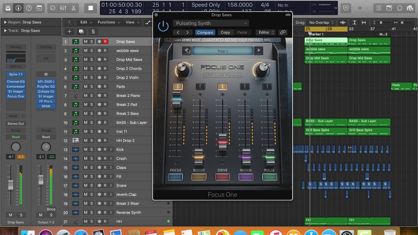Click the FOCUS fader handle
This screenshot has height=235, width=418.
176,100
